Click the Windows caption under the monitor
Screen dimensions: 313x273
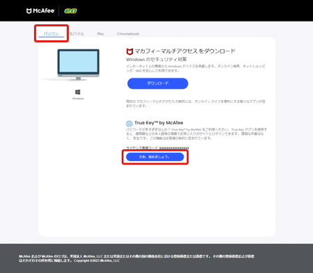78,99
